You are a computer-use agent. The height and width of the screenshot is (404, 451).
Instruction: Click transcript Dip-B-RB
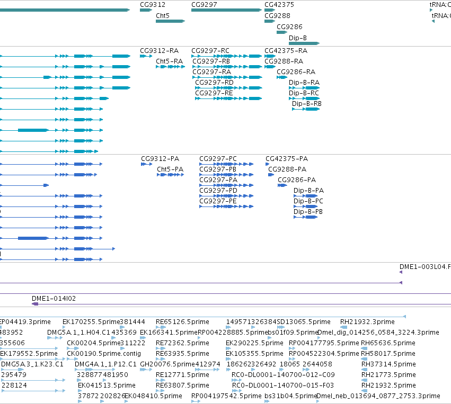306,109
